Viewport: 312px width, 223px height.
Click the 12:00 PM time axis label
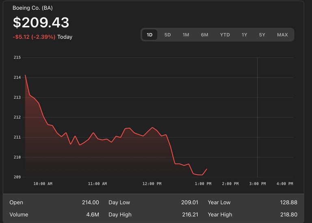click(152, 184)
